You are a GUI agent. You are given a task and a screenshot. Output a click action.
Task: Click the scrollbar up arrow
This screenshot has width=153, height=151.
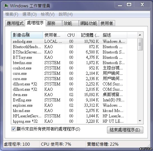click(x=140, y=35)
